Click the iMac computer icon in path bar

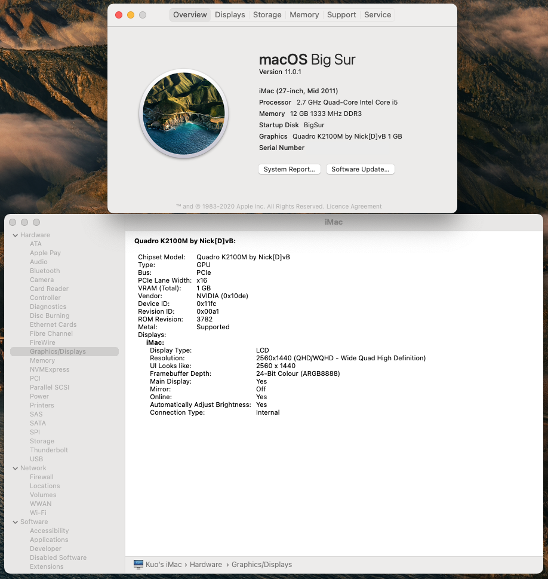click(138, 564)
